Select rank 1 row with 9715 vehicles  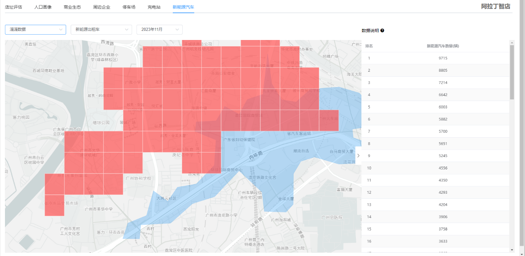435,58
